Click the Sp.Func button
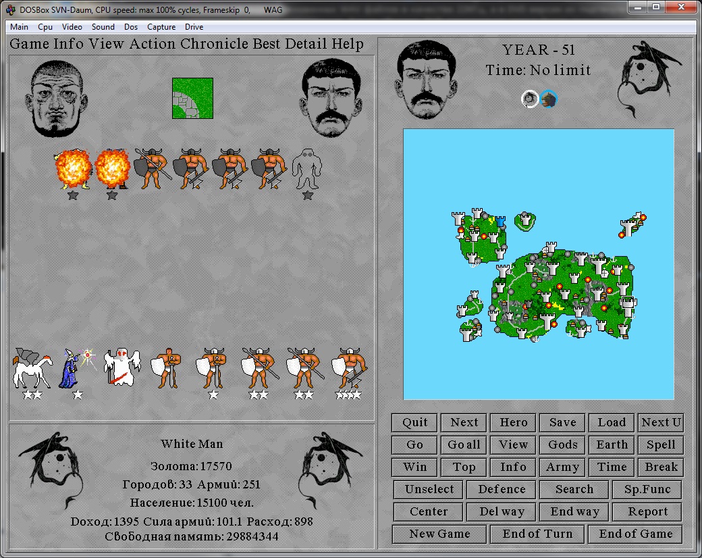This screenshot has width=702, height=558. click(647, 489)
